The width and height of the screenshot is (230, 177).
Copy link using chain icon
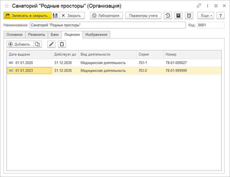pos(199,6)
